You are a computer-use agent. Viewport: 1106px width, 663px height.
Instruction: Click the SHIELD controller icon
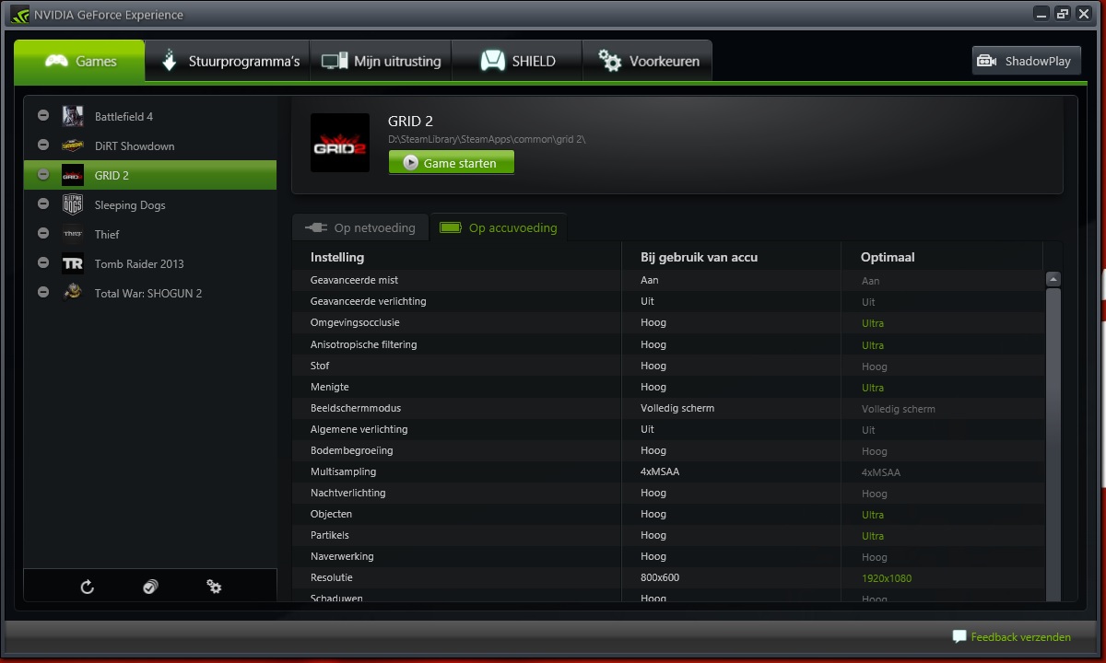(493, 61)
